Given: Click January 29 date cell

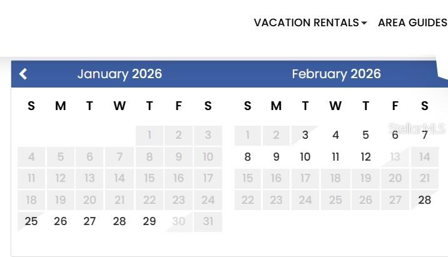Looking at the screenshot, I should coord(149,221).
